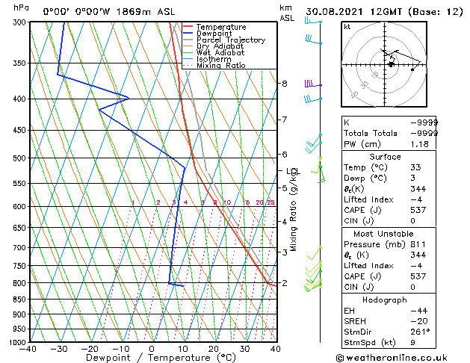This screenshot has height=363, width=470.
Task: Click the LCL marker on the height axis
Action: point(293,171)
